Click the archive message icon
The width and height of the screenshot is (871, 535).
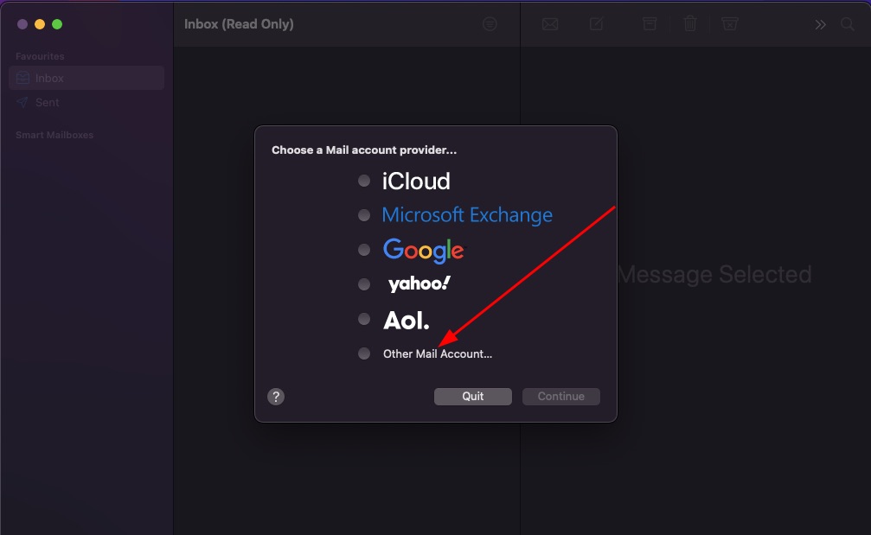pos(650,24)
